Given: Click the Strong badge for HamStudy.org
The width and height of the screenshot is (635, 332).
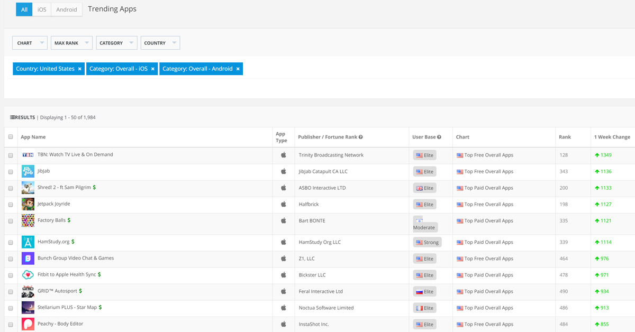Looking at the screenshot, I should pyautogui.click(x=428, y=243).
